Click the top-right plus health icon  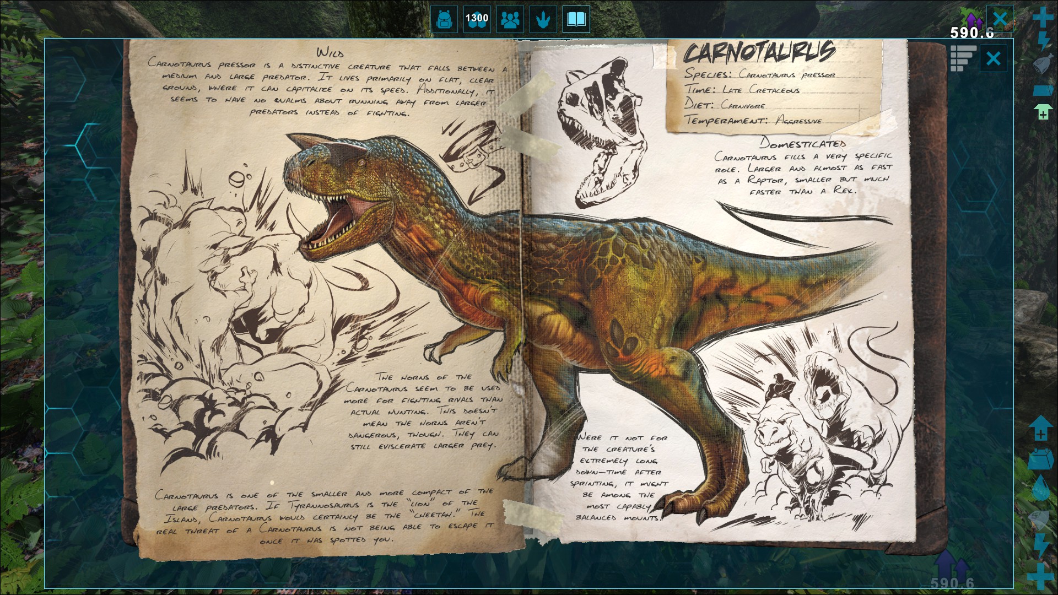click(1043, 17)
